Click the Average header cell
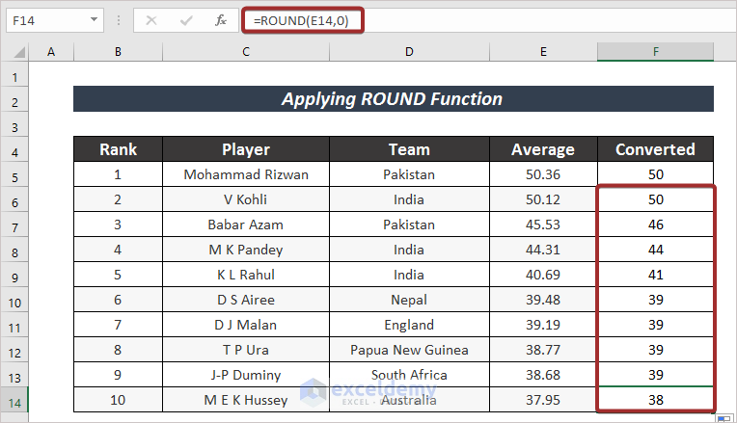This screenshot has width=737, height=423. 542,149
